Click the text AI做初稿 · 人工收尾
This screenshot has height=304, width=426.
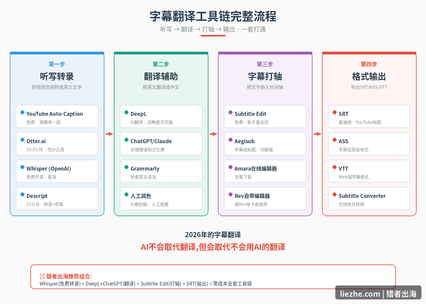[150, 204]
